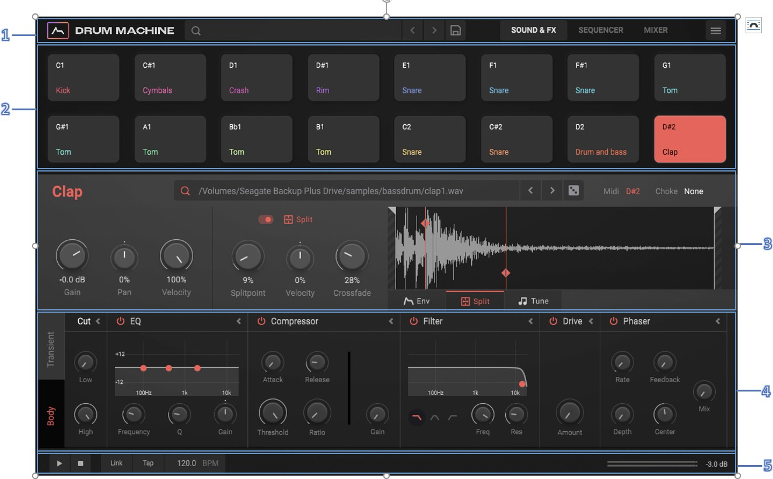Click the random sample dice icon
773x479 pixels.
pyautogui.click(x=573, y=191)
